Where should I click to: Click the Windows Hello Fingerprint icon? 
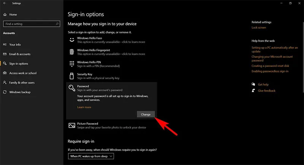[x=72, y=52]
